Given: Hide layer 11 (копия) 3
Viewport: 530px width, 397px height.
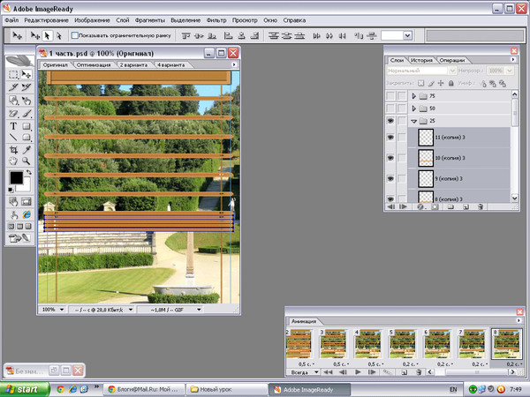Looking at the screenshot, I should coord(390,138).
